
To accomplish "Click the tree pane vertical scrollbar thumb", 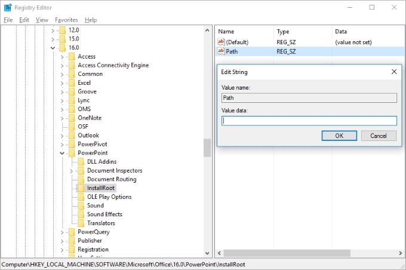I will point(207,147).
